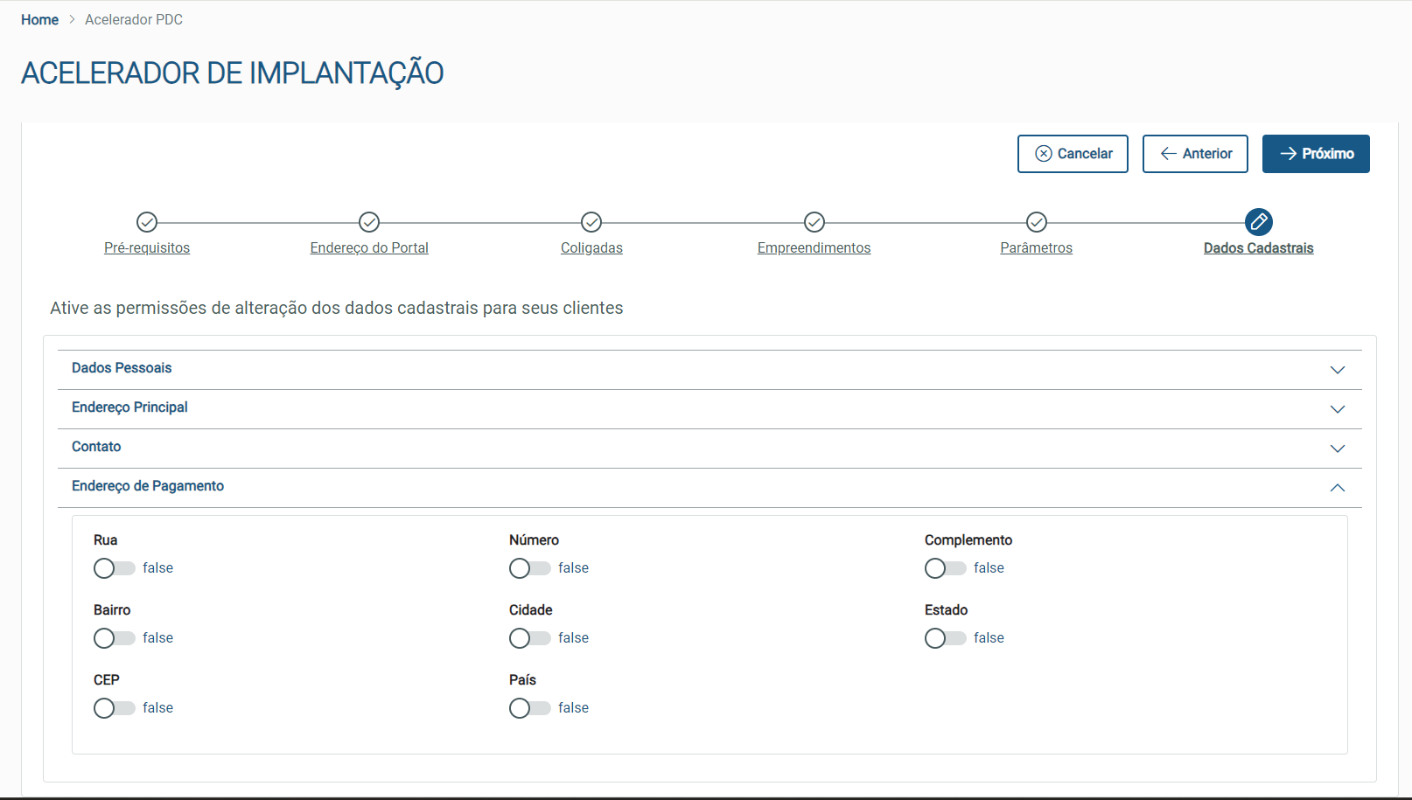Open the Parâmetros step tab
This screenshot has height=800, width=1412.
(x=1037, y=248)
